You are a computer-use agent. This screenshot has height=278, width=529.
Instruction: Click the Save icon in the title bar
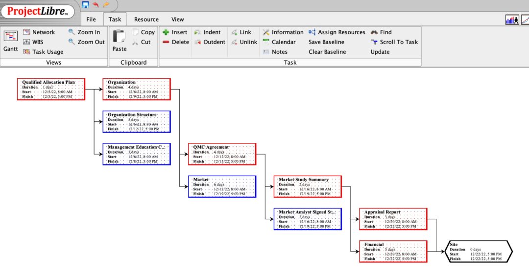click(86, 4)
